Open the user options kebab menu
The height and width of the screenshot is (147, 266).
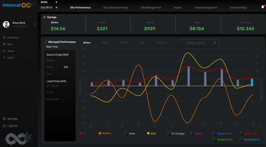tap(35, 24)
